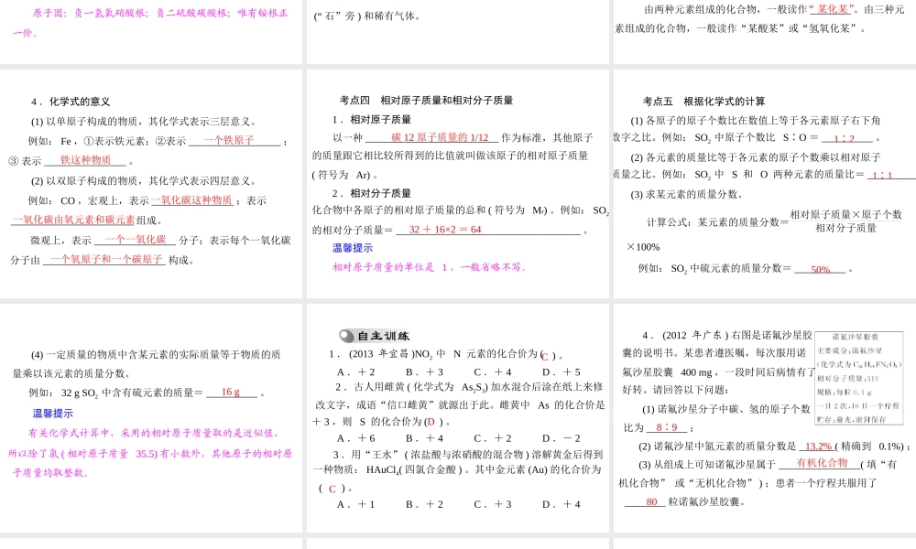Viewport: 916px width, 549px height.
Task: Click the red mass ratio answer 1∶1
Action: tap(882, 175)
